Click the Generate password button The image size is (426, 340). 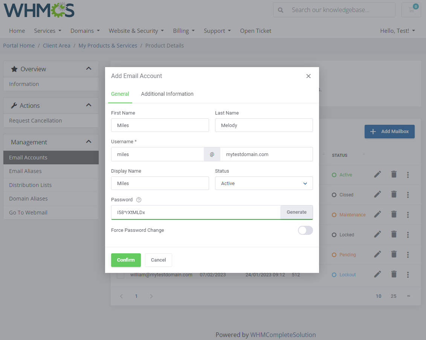tap(296, 212)
